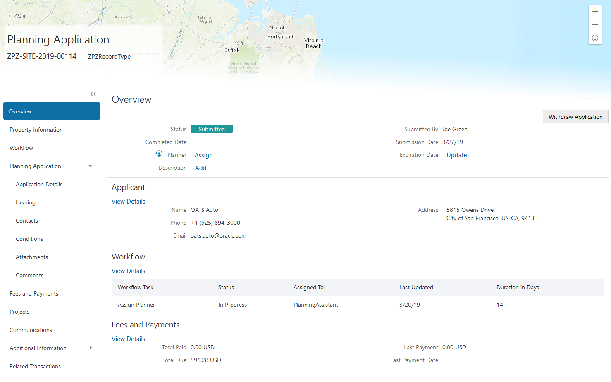This screenshot has width=611, height=382.
Task: Click the 3/20/19 last updated cell
Action: click(410, 305)
